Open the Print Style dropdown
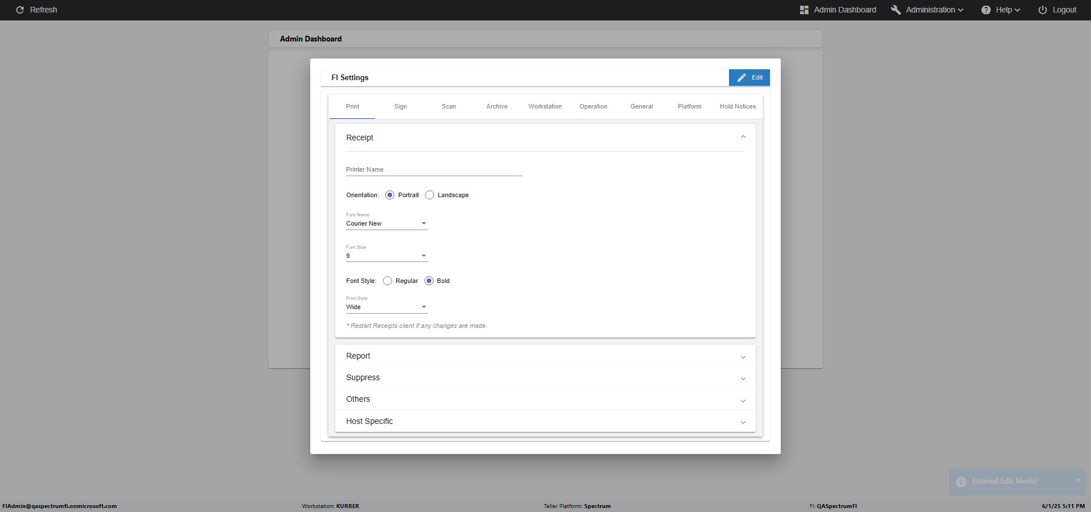This screenshot has height=512, width=1091. point(387,307)
